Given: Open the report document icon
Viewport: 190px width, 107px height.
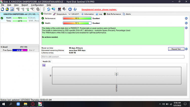Looking at the screenshot, I should [x=44, y=9].
